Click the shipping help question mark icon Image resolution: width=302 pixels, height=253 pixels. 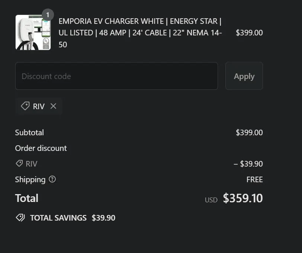pyautogui.click(x=52, y=179)
